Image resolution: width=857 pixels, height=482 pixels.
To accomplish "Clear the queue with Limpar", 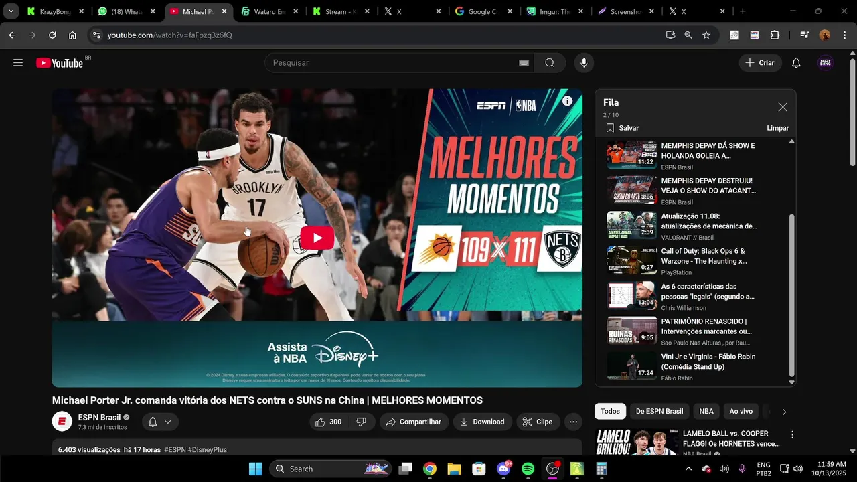I will tap(777, 128).
